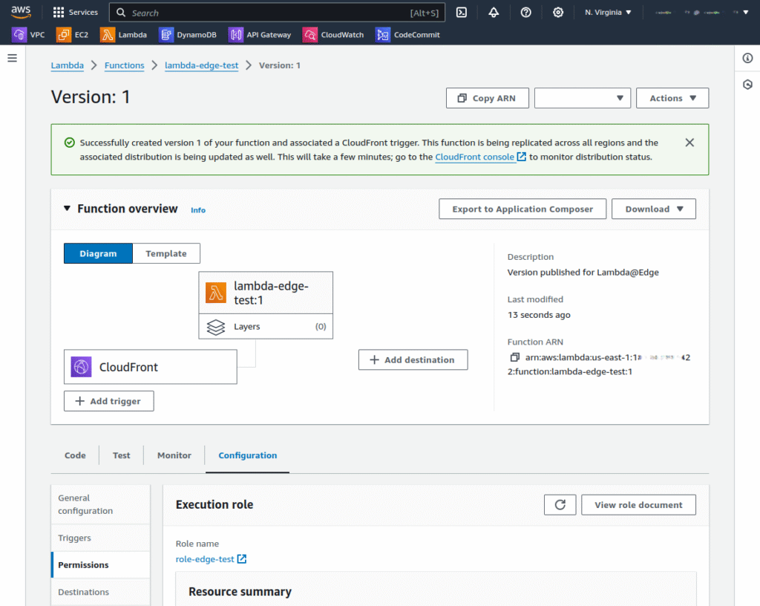Select the Template view toggle
This screenshot has height=606, width=760.
(166, 253)
